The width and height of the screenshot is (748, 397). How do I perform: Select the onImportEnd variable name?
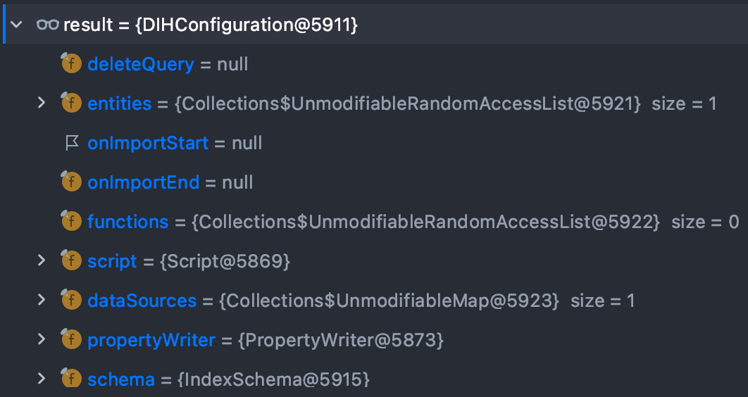[x=143, y=183]
